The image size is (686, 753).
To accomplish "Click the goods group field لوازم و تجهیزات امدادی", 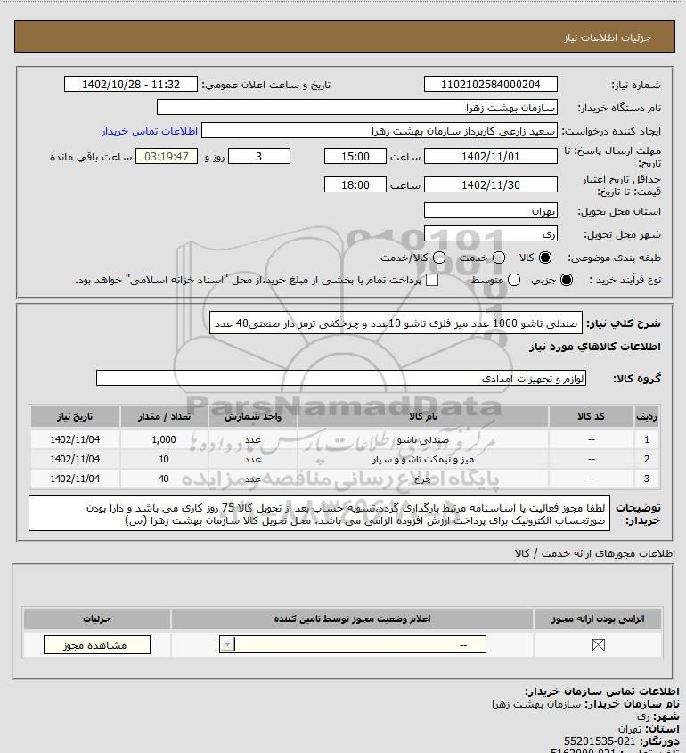I will click(x=341, y=378).
